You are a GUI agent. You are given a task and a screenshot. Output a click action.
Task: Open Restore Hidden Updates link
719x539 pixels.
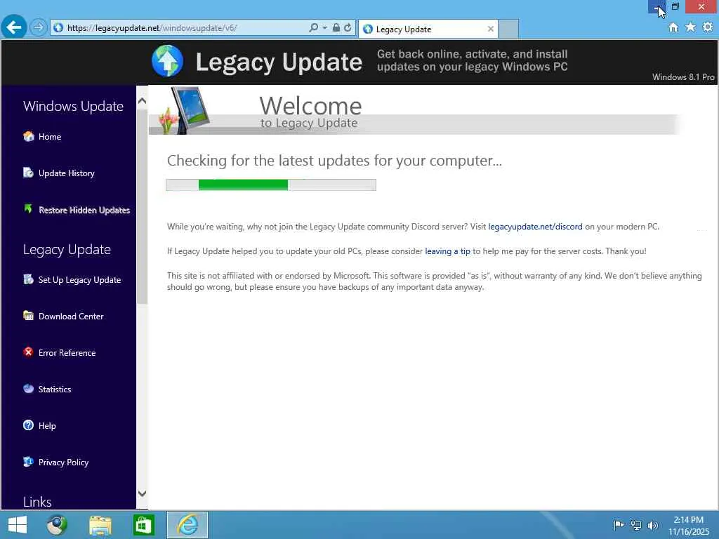(x=84, y=210)
